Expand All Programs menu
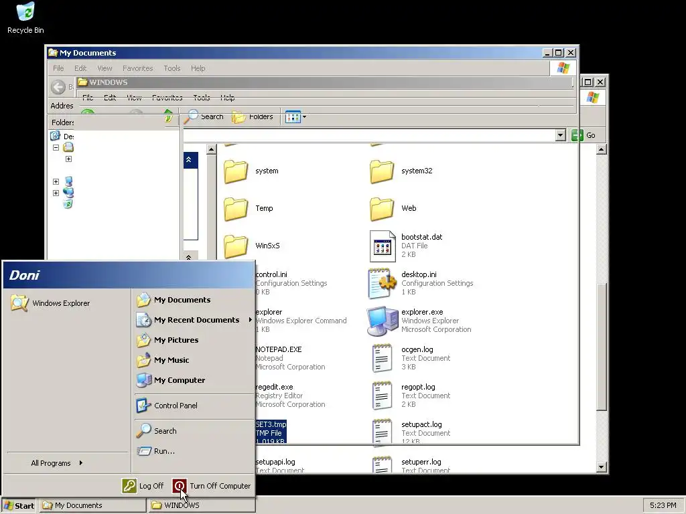This screenshot has height=514, width=686. pyautogui.click(x=57, y=463)
